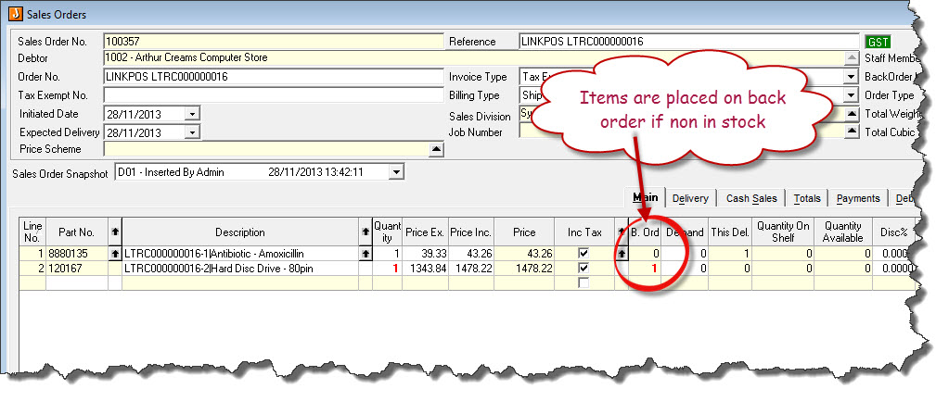Uncheck Inc Tax for Hard Disc Drive row
This screenshot has height=401, width=949.
point(584,269)
